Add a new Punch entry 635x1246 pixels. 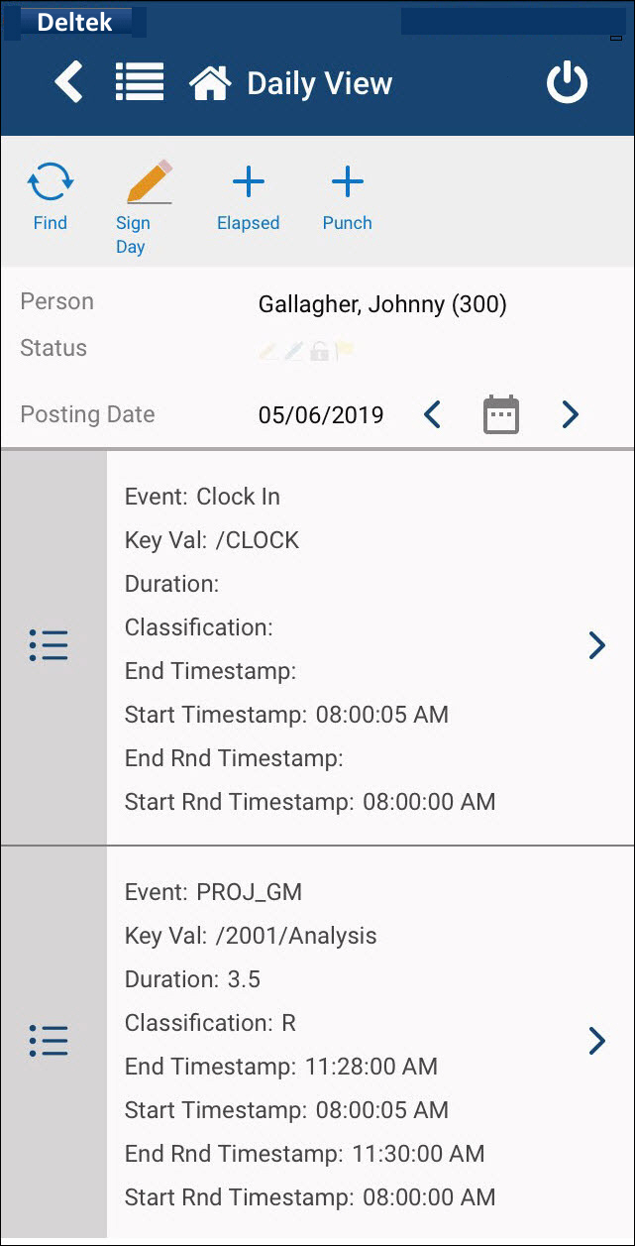(x=347, y=182)
